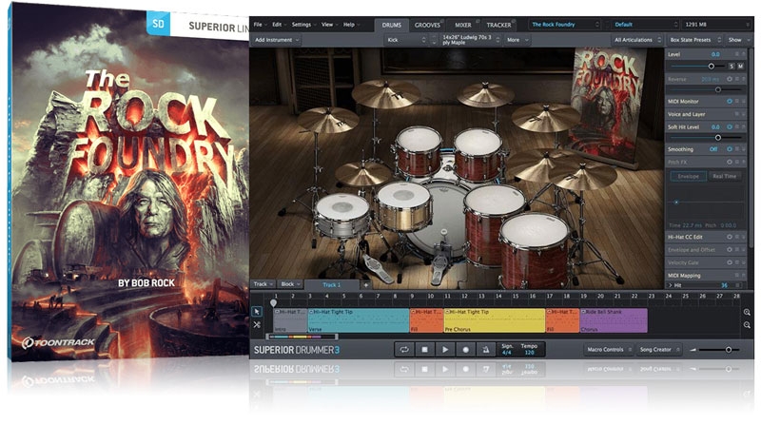
Task: Switch to the MIXER tab
Action: (463, 25)
